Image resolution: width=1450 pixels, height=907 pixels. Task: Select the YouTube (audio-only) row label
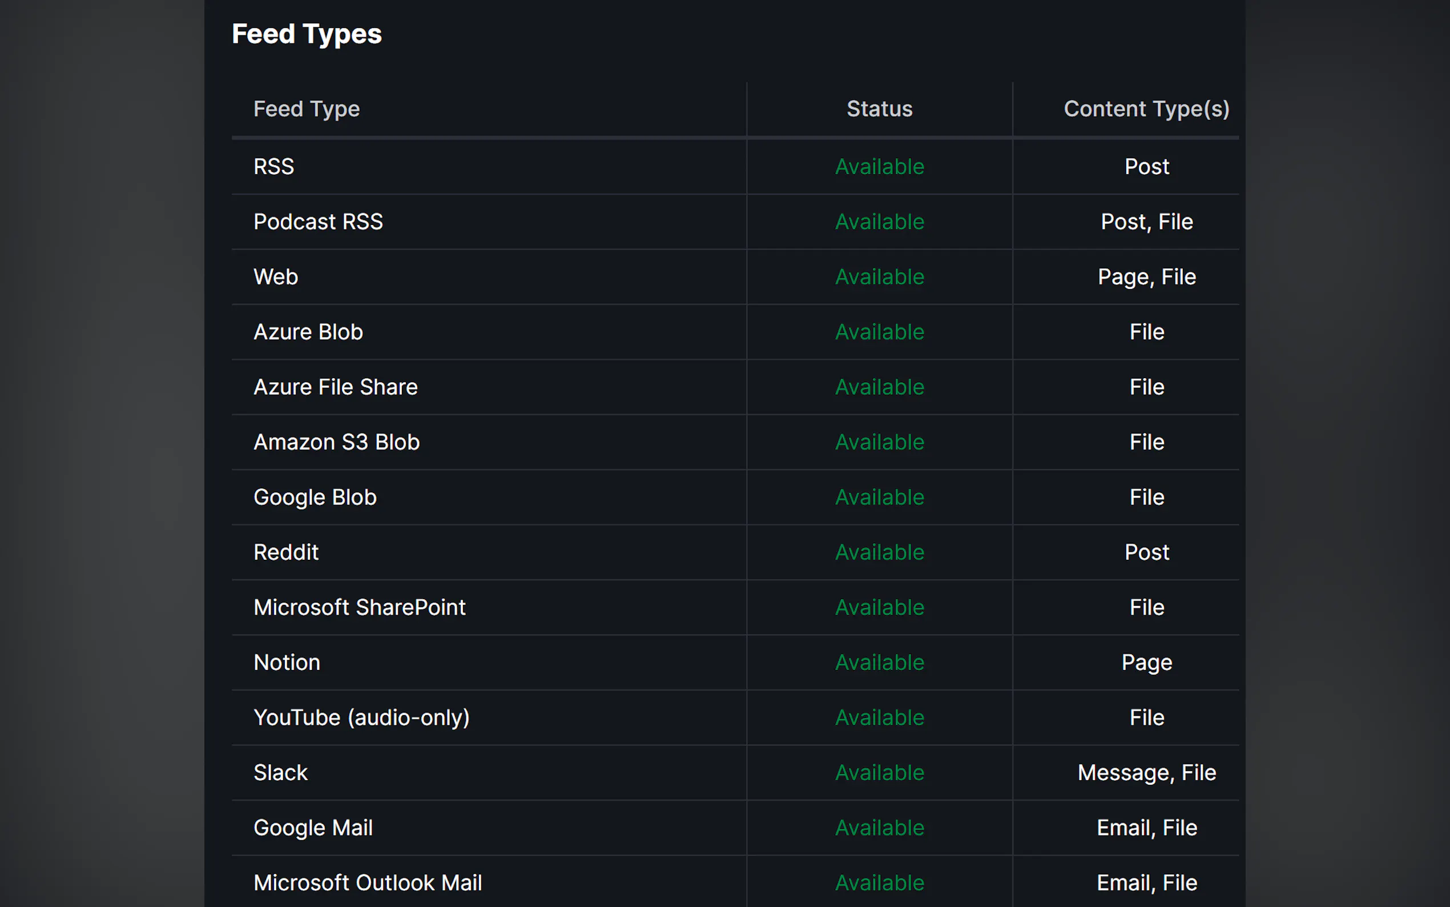coord(361,718)
